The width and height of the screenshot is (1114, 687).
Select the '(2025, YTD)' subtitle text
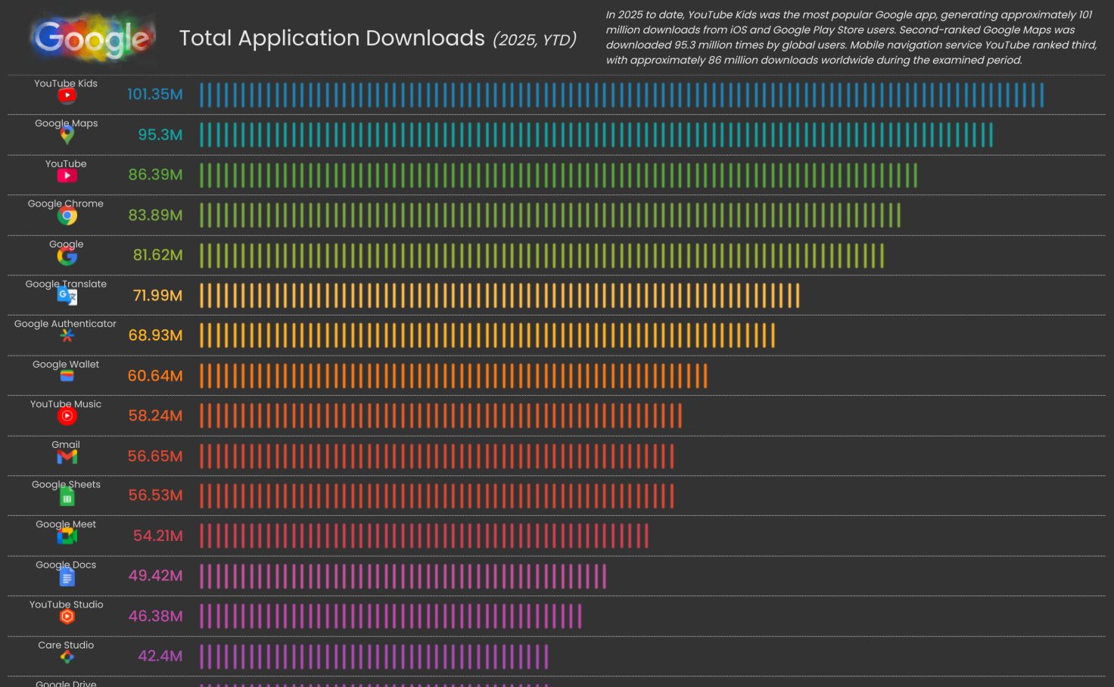[534, 39]
